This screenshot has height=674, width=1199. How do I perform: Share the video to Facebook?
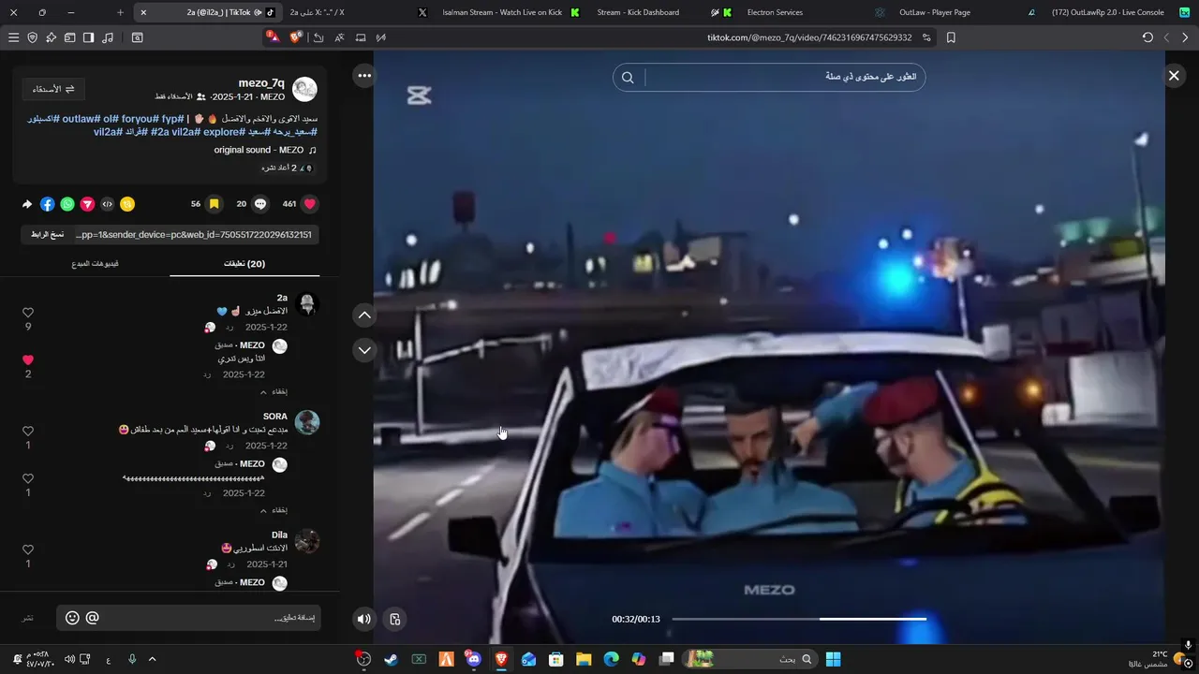(x=48, y=204)
